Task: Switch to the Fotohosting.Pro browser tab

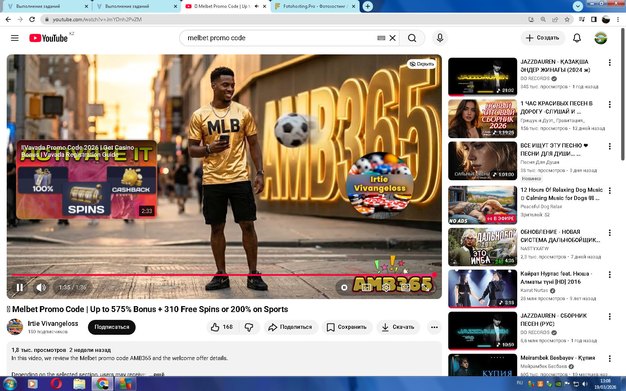Action: 315,6
